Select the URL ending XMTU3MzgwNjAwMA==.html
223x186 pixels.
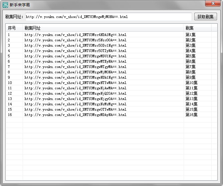pyautogui.click(x=75, y=88)
